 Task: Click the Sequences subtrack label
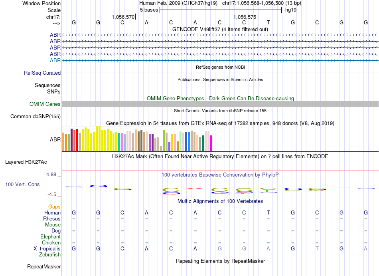coord(47,85)
